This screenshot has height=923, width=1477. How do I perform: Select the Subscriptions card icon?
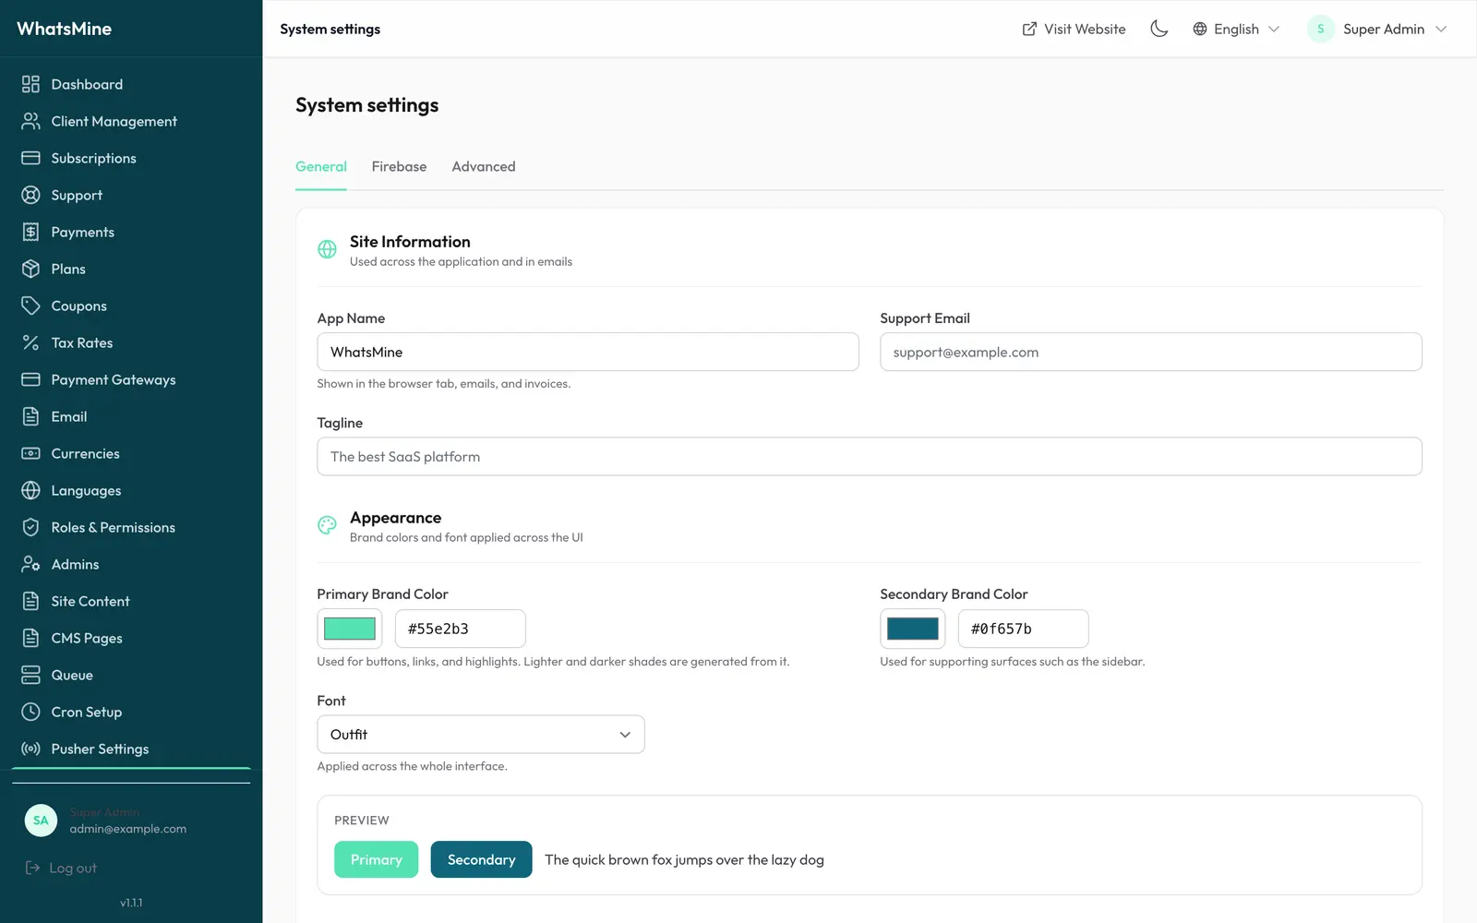[30, 158]
